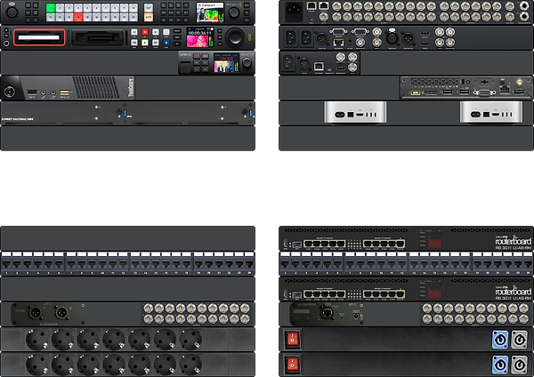Click the round XLR connector on the switcher front
The height and width of the screenshot is (377, 534).
click(x=12, y=12)
